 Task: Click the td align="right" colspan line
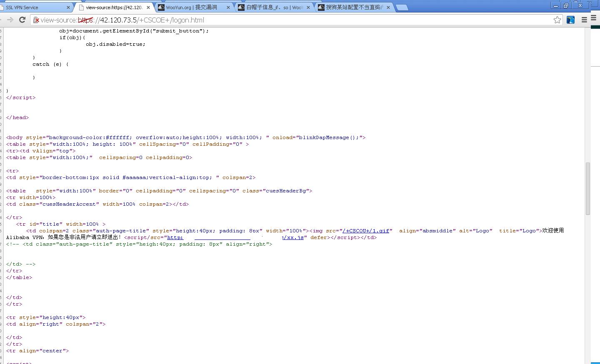coord(56,324)
